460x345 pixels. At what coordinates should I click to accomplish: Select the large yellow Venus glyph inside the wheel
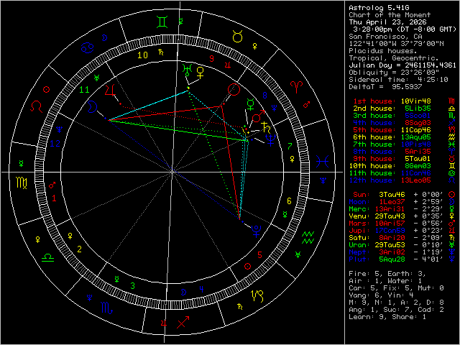[x=201, y=73]
